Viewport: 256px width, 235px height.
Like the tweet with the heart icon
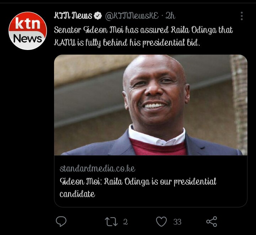pyautogui.click(x=161, y=222)
